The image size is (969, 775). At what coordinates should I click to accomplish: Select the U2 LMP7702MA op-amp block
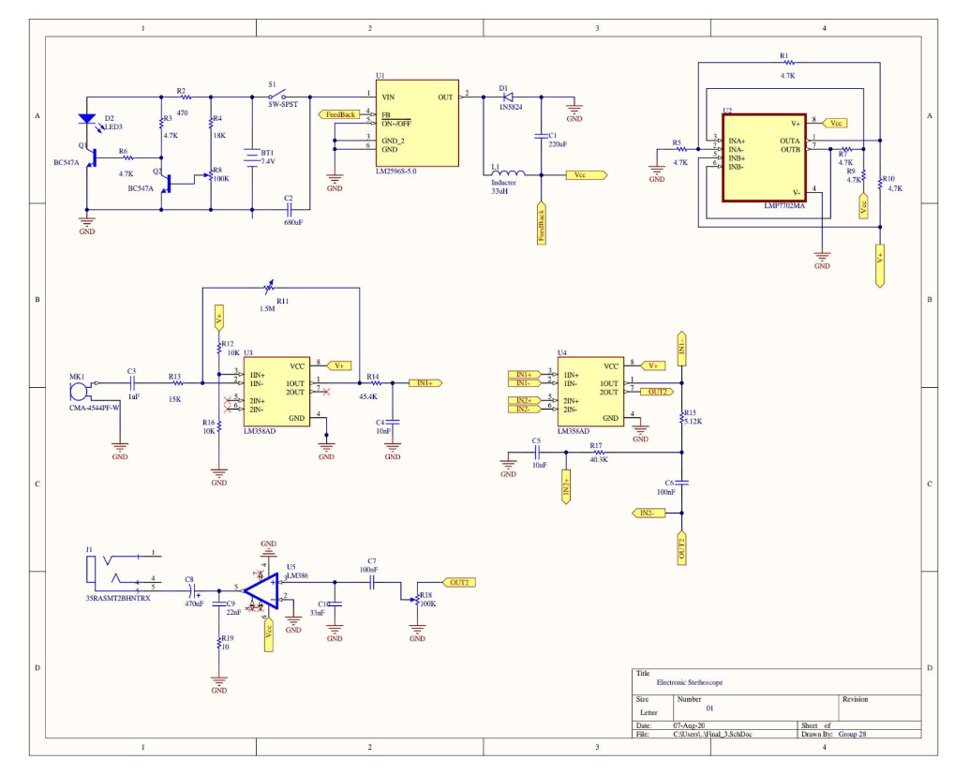click(x=765, y=157)
